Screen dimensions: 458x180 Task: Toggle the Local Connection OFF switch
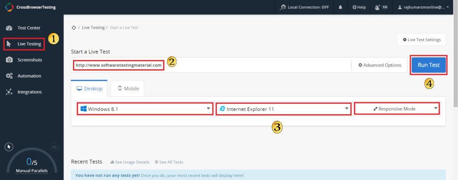[x=304, y=8]
